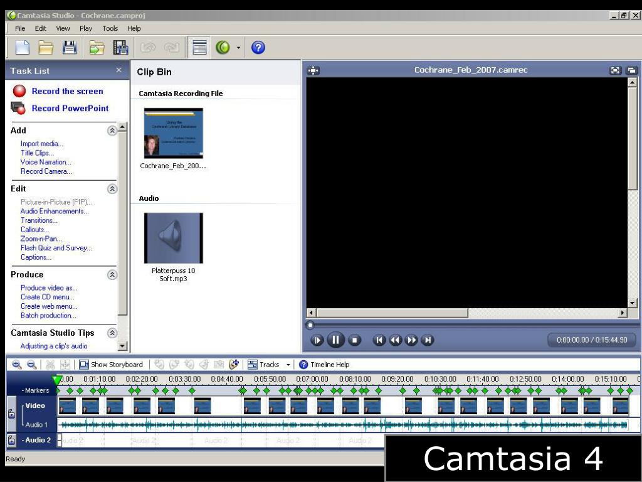Click the red Record the screen icon
This screenshot has height=482, width=642.
tap(19, 91)
